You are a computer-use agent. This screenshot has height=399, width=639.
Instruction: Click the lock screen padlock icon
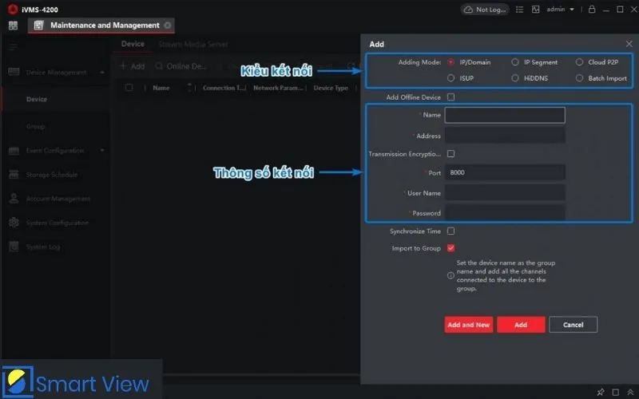coord(591,10)
